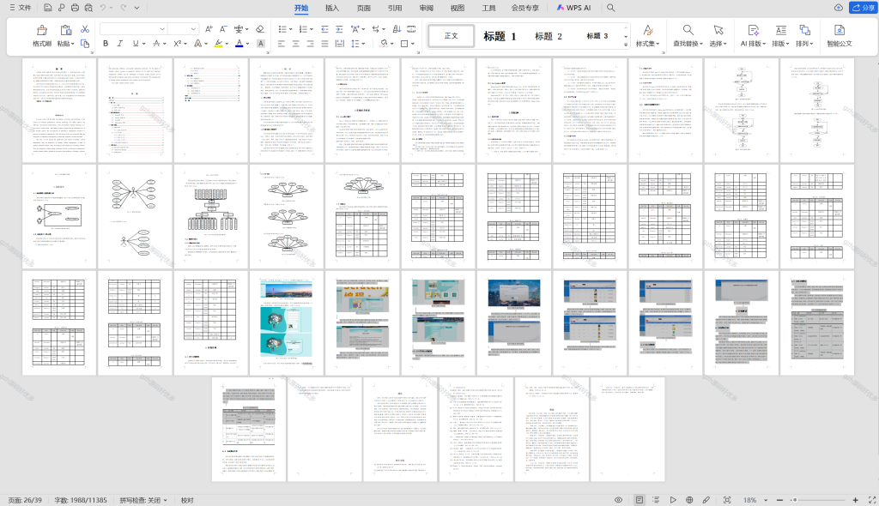
Task: Toggle character shading (gray A)
Action: (261, 43)
